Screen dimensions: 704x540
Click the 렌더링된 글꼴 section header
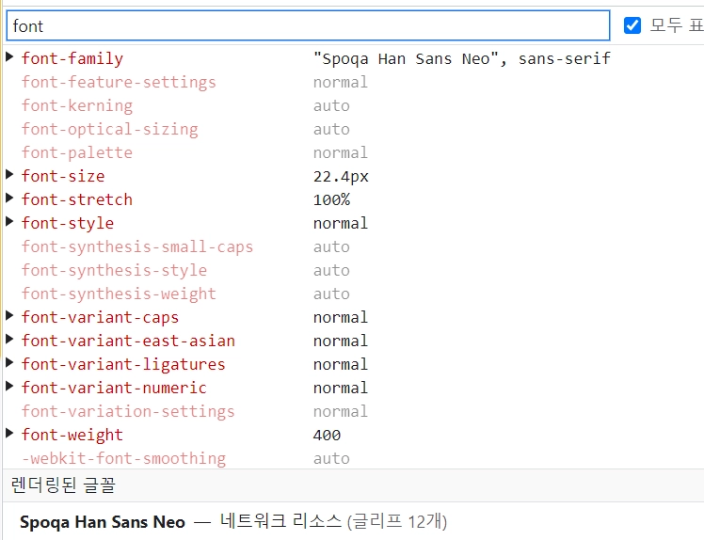[x=63, y=485]
